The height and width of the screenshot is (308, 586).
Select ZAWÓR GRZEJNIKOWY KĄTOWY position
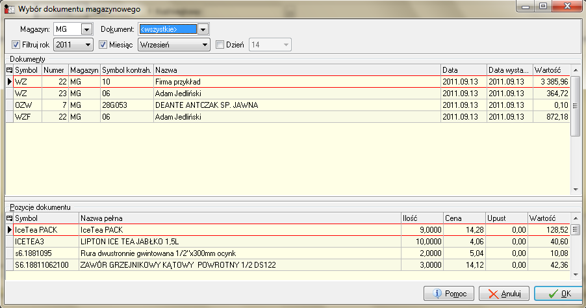(292, 264)
